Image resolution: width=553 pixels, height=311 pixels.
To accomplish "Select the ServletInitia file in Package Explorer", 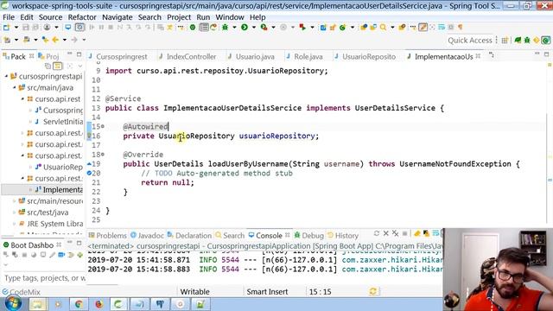I will [x=60, y=122].
